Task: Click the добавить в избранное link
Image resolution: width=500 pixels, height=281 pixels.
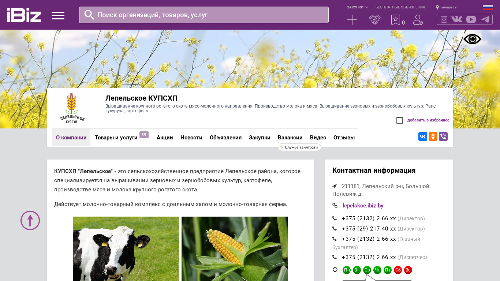Action: point(428,120)
